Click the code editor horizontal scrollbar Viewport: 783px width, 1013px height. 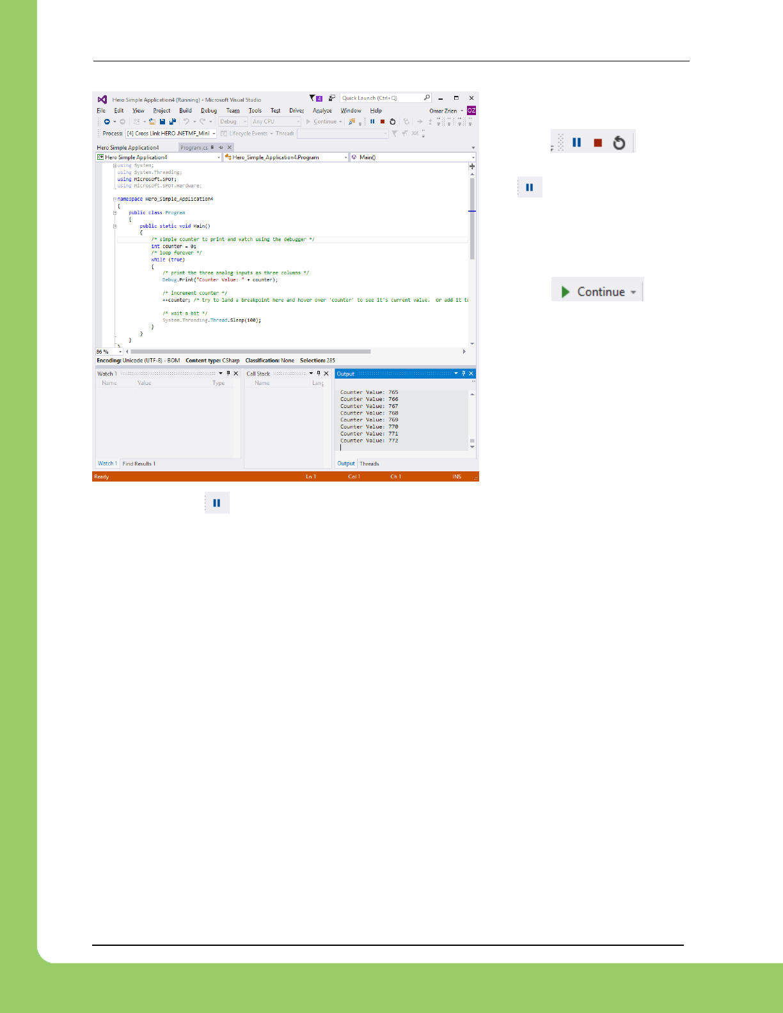pyautogui.click(x=251, y=351)
